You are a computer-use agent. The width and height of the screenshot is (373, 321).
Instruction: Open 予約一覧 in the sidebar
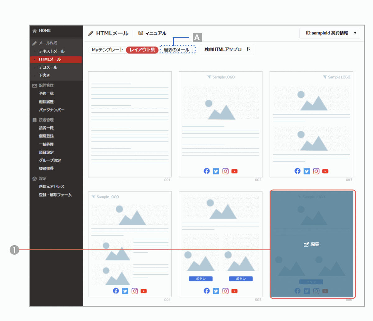(x=46, y=93)
